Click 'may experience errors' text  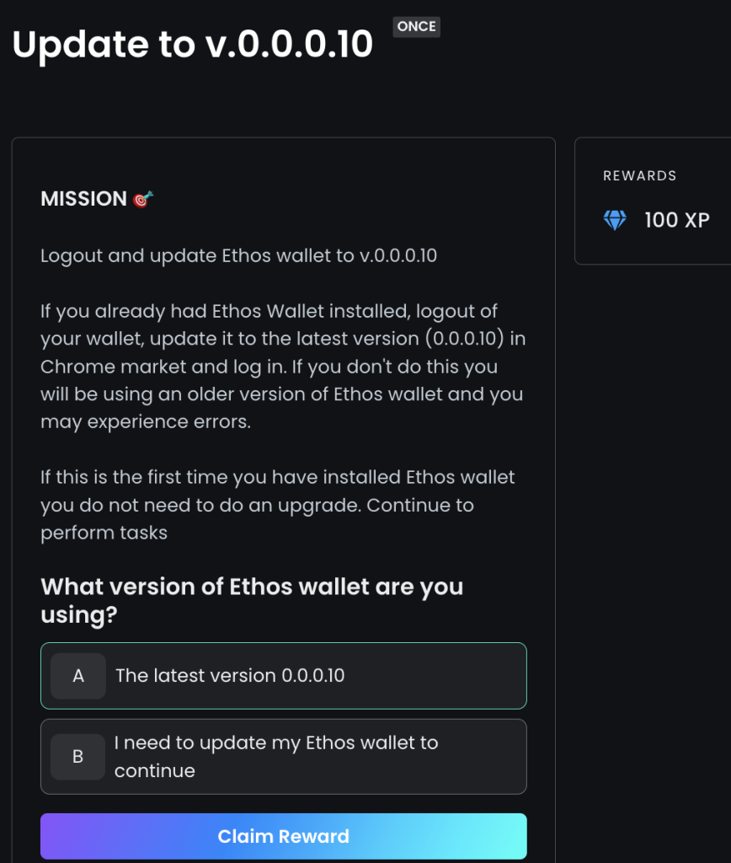click(x=146, y=422)
